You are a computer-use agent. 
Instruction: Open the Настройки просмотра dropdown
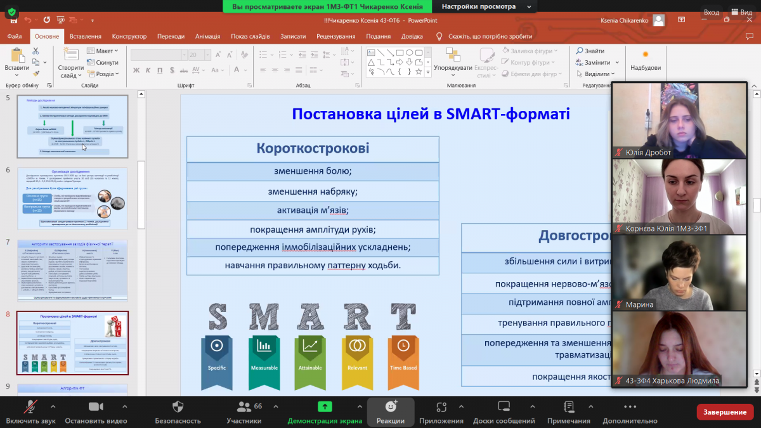pyautogui.click(x=483, y=6)
